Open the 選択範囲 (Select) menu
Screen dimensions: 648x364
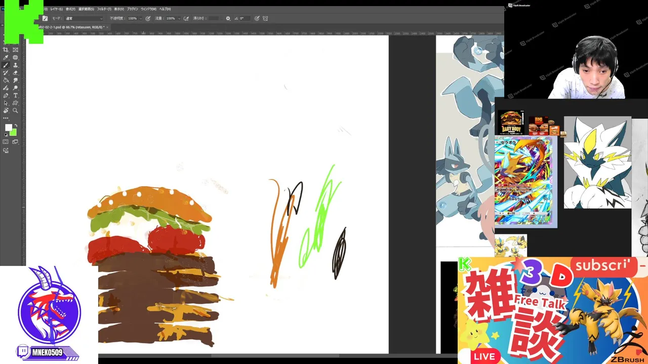(x=86, y=9)
